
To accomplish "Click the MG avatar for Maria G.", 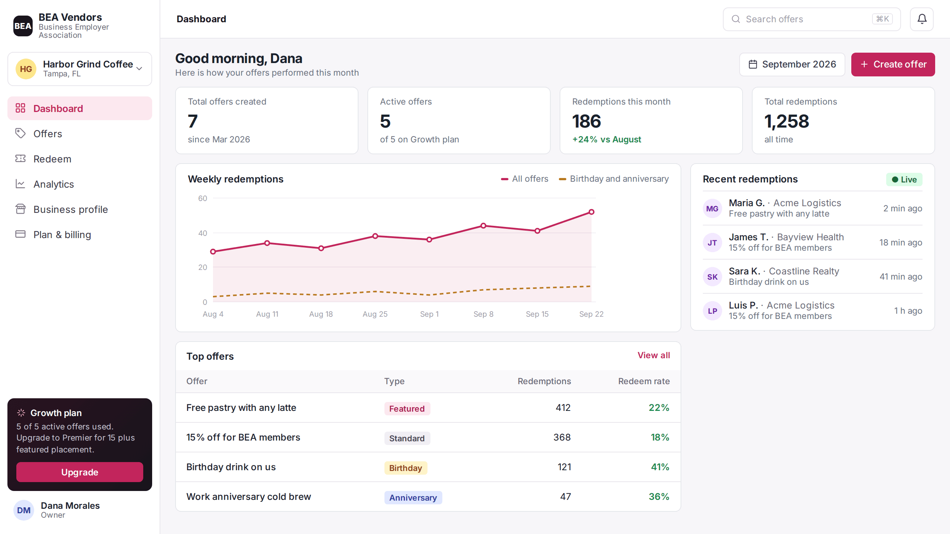I will pyautogui.click(x=712, y=208).
